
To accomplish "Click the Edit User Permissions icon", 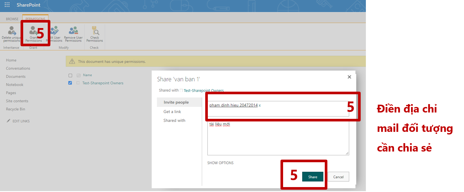I will pyautogui.click(x=55, y=31).
